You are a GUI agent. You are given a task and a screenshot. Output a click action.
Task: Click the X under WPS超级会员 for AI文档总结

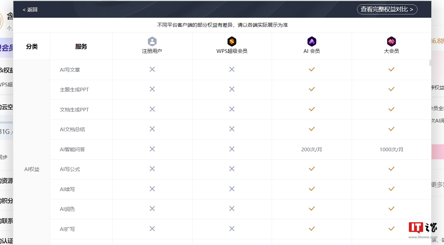(232, 129)
